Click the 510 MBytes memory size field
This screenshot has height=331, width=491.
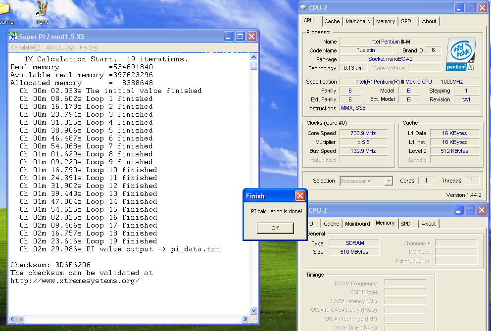click(x=354, y=252)
